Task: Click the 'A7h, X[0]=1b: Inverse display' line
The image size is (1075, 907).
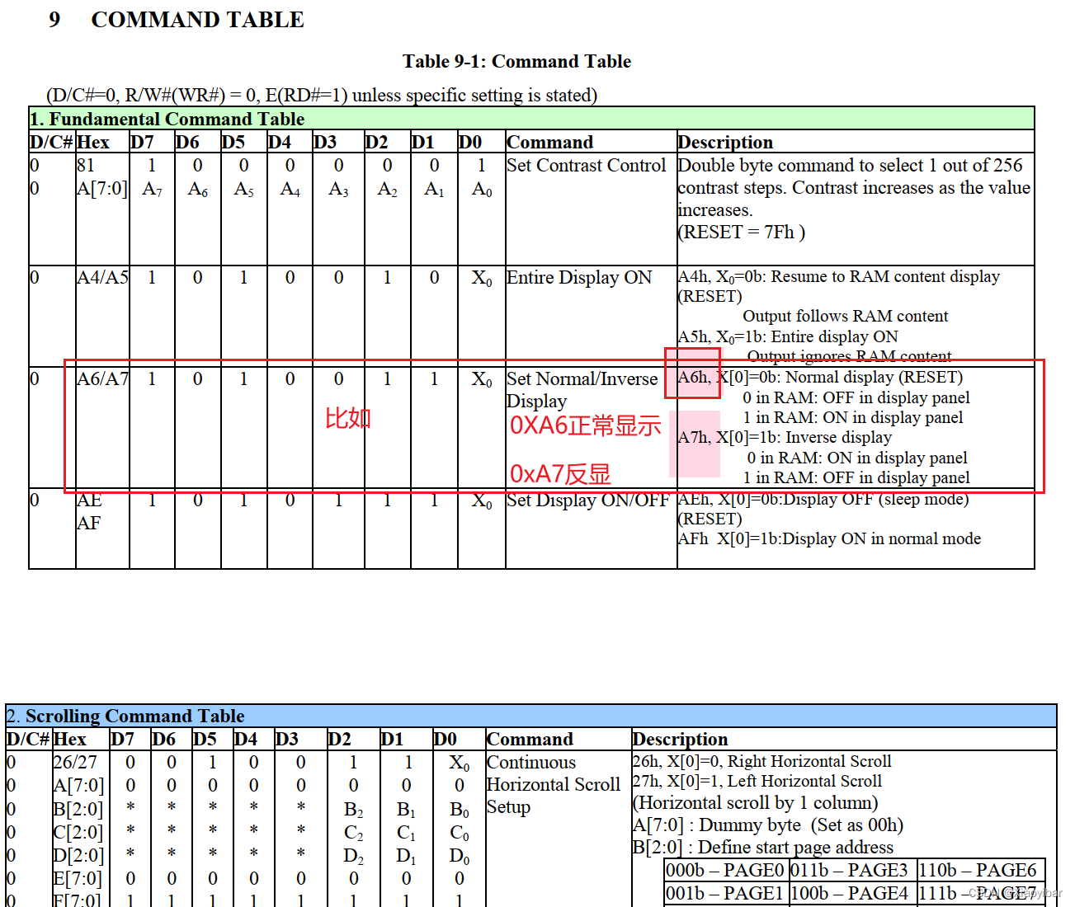Action: pos(785,438)
